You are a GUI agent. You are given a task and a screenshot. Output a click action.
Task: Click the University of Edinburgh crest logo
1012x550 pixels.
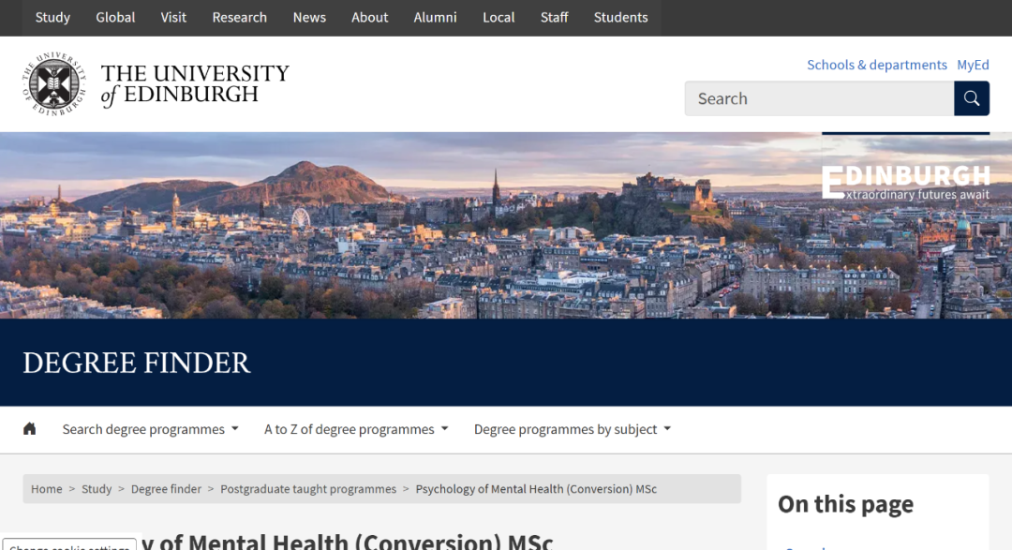tap(54, 83)
